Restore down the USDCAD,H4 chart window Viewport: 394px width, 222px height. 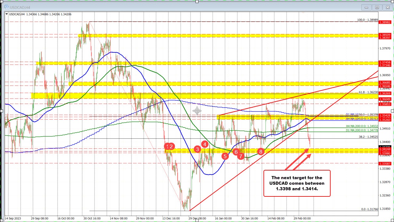tap(377, 7)
